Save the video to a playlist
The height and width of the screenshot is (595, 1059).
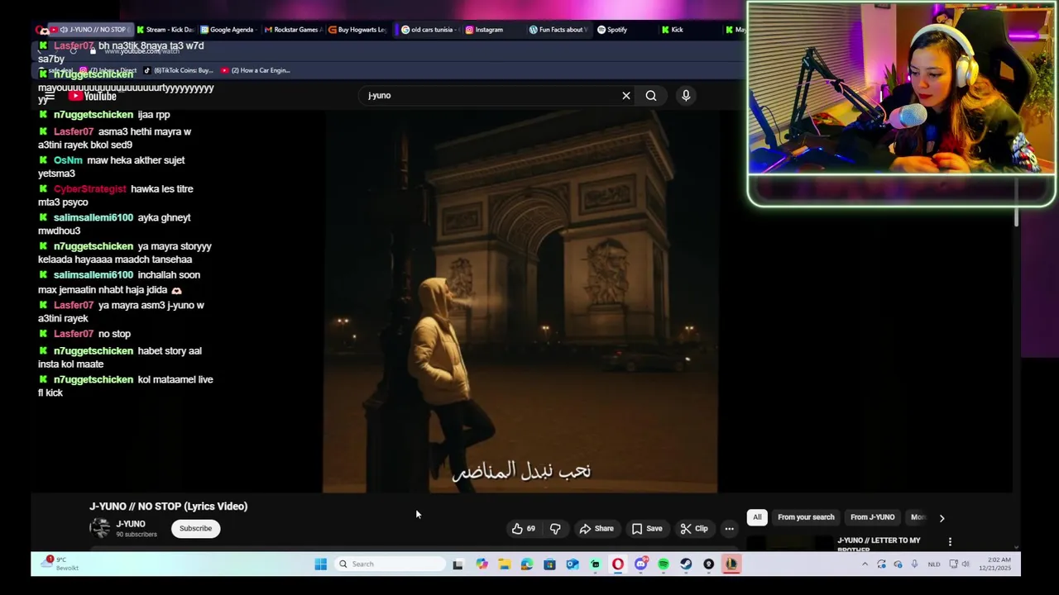647,529
